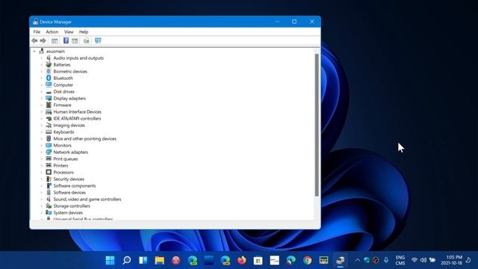The height and width of the screenshot is (269, 478).
Task: Click the Back arrow in the toolbar
Action: [34, 40]
